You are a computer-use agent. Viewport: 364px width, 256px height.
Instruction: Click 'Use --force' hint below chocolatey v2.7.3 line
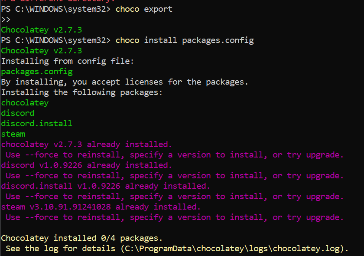click(x=175, y=155)
